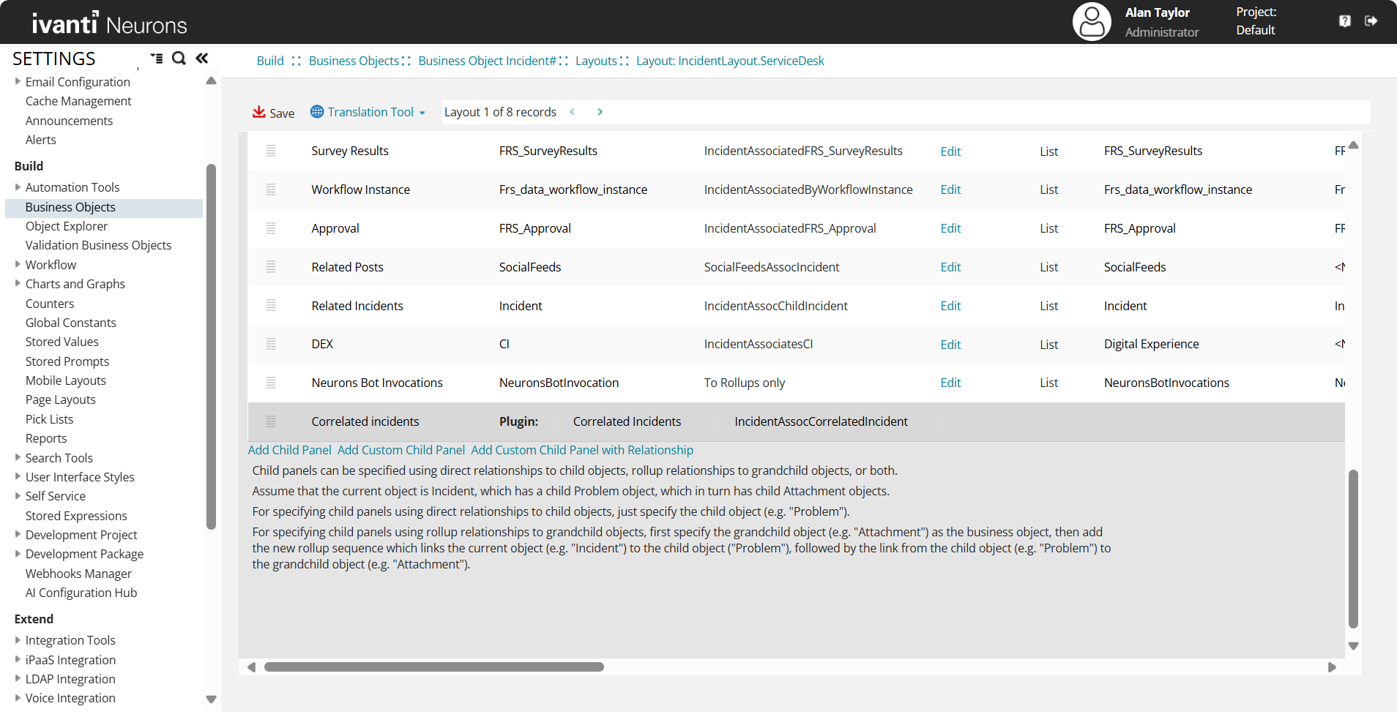Viewport: 1397px width, 717px height.
Task: Click the logout icon in top bar
Action: tap(1371, 21)
